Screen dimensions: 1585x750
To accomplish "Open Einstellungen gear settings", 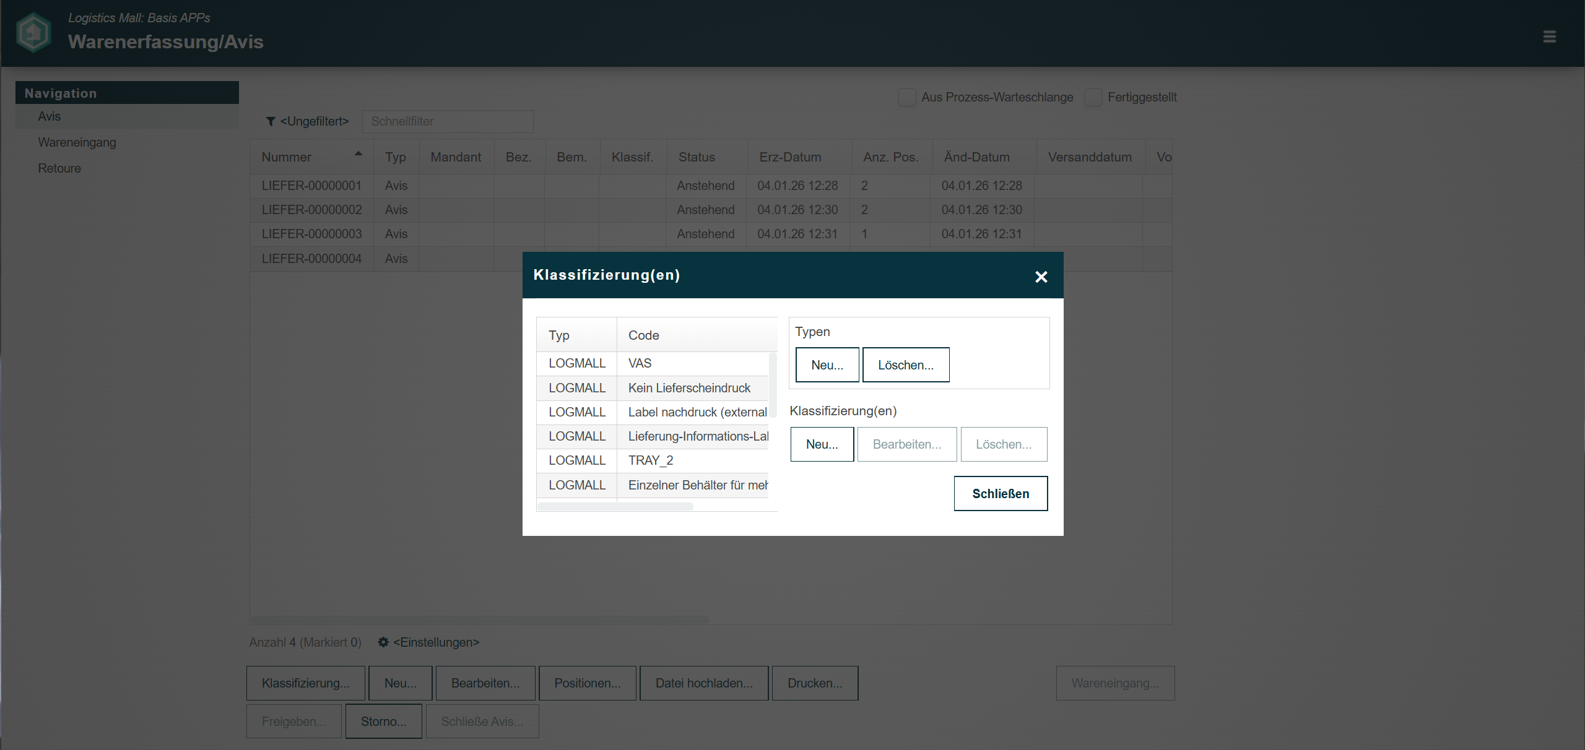I will pos(383,642).
